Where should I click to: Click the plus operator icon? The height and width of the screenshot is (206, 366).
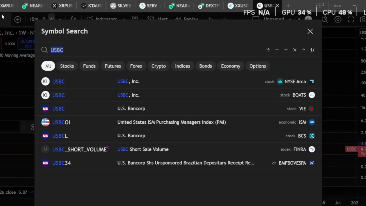click(x=286, y=50)
